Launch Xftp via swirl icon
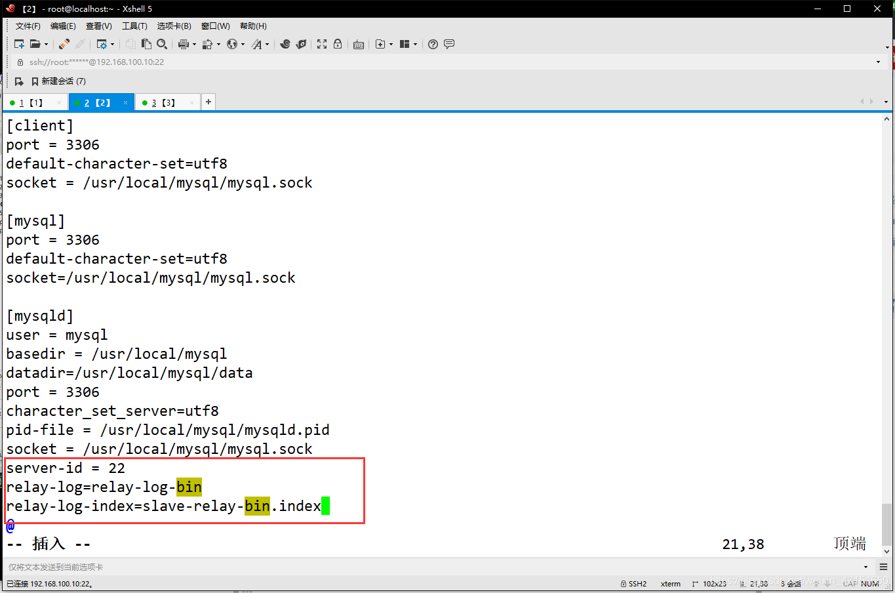Image resolution: width=895 pixels, height=593 pixels. pyautogui.click(x=285, y=44)
